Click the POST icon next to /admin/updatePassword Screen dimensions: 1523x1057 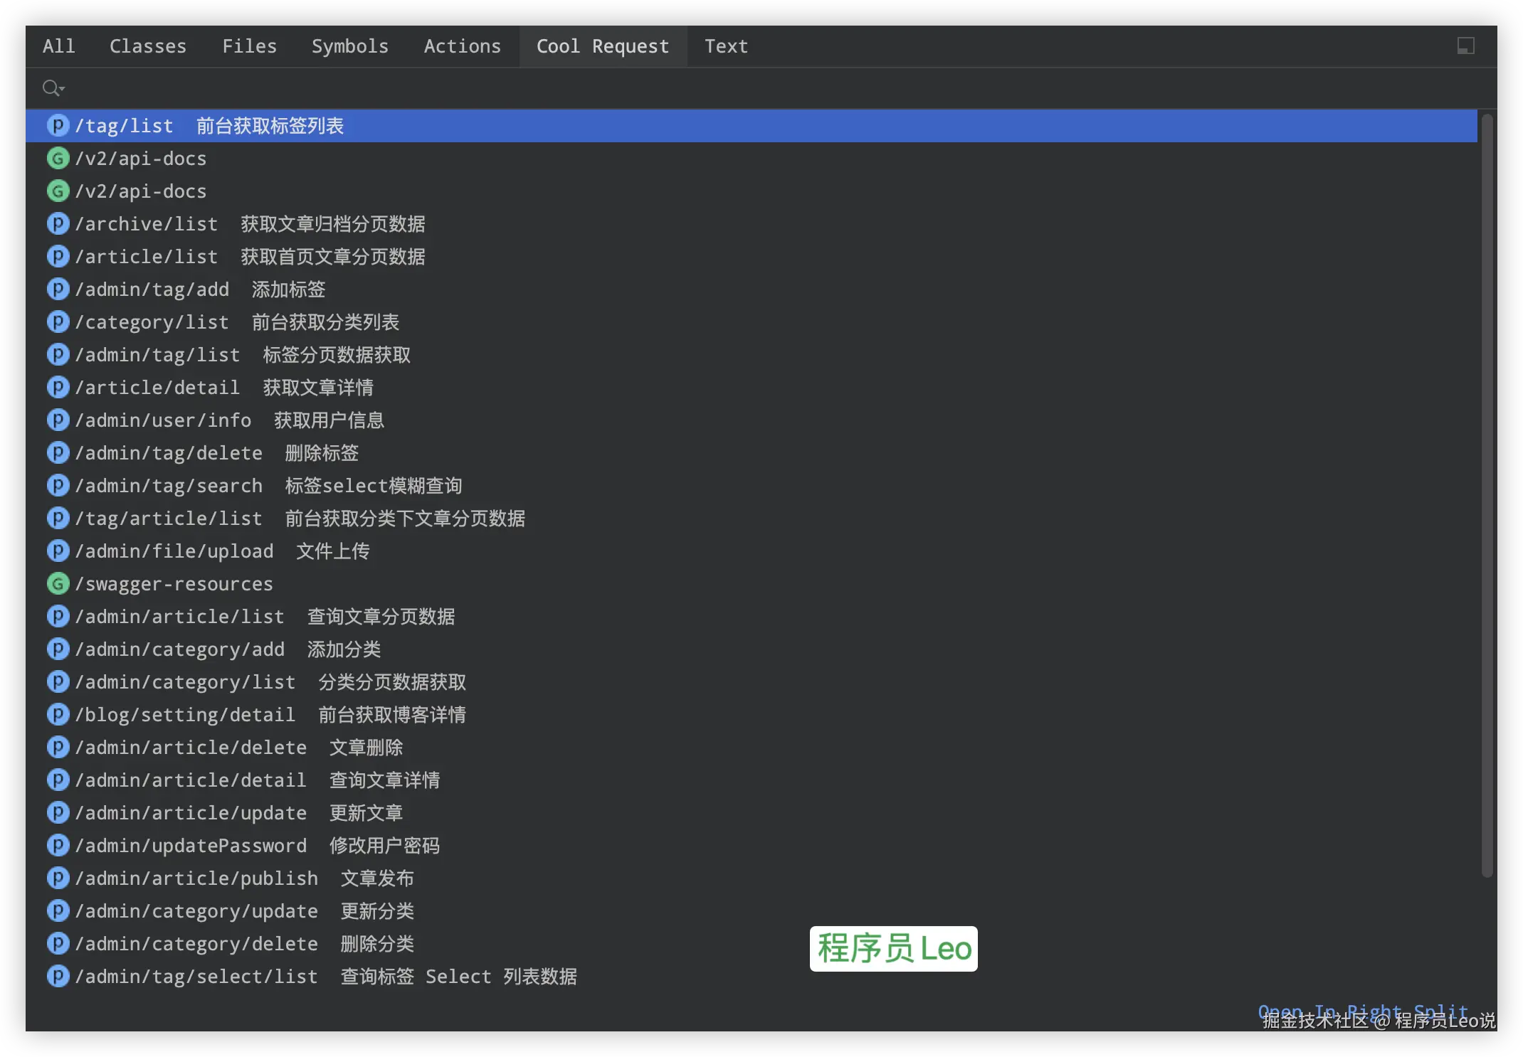click(x=58, y=845)
